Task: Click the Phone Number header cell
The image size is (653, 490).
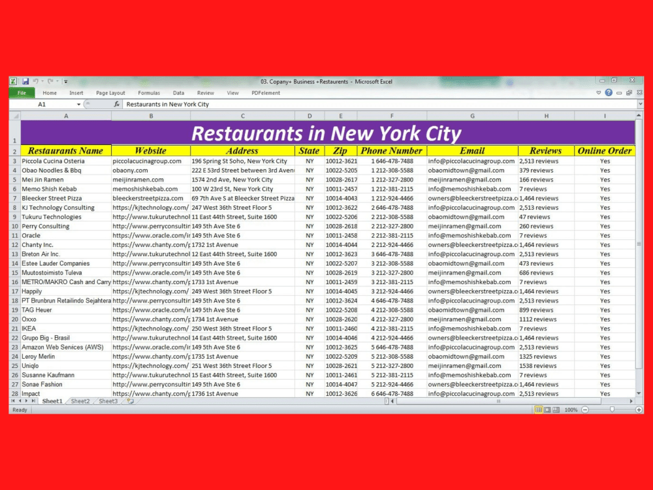Action: click(x=391, y=151)
